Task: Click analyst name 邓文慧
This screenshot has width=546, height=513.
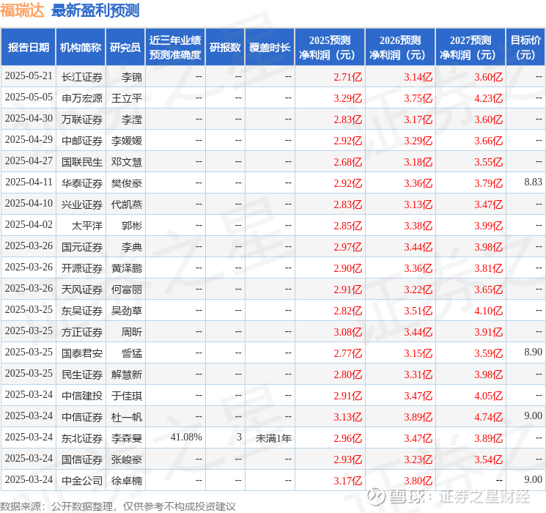Action: click(x=126, y=162)
